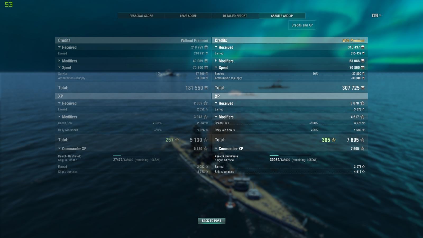423x238 pixels.
Task: Open the Team Score tab
Action: (x=188, y=16)
